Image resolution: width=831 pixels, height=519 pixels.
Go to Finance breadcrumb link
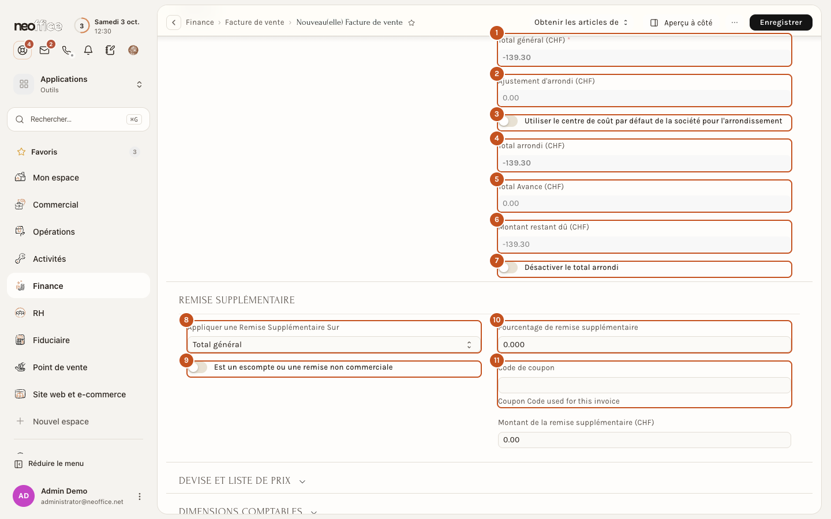pos(200,22)
